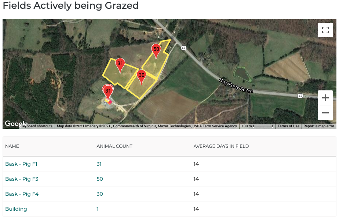This screenshot has width=339, height=221.
Task: Toggle fullscreen map view
Action: tap(325, 30)
